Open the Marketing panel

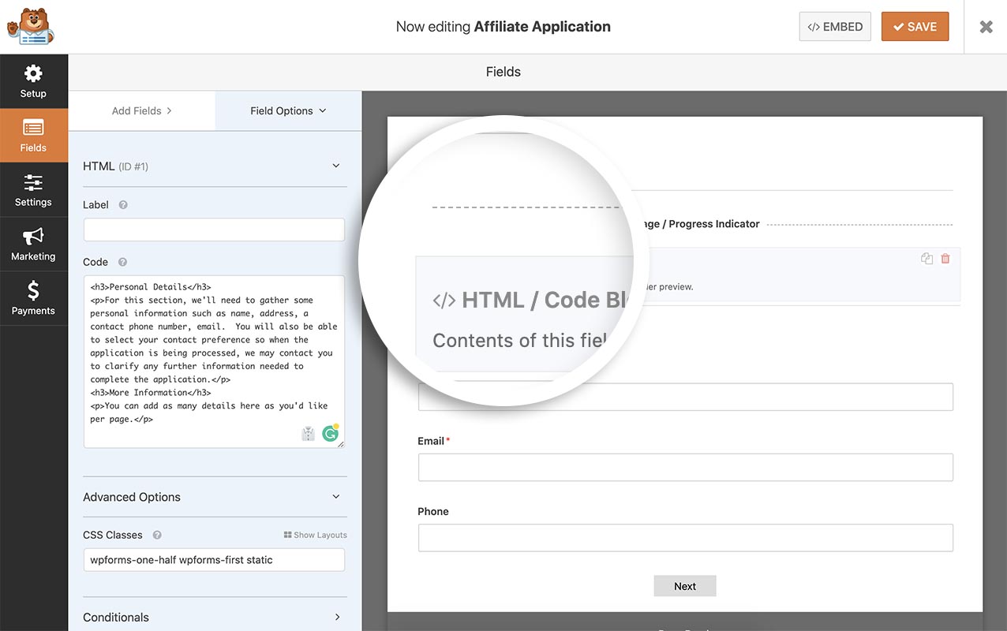pyautogui.click(x=33, y=244)
